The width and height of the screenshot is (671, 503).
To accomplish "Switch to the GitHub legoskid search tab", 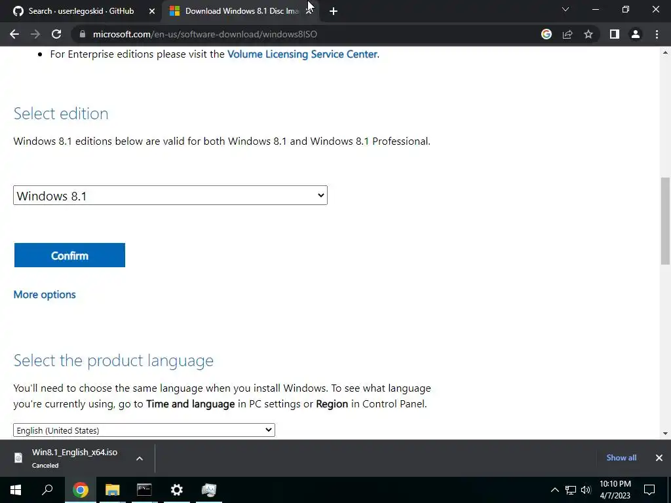I will (81, 11).
